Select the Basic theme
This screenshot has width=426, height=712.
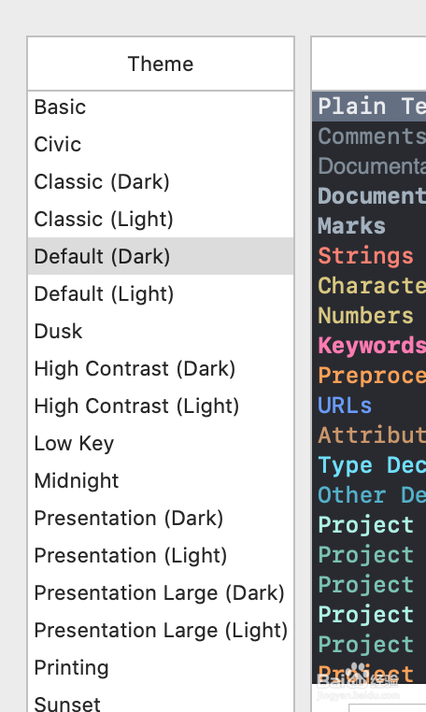coord(161,107)
